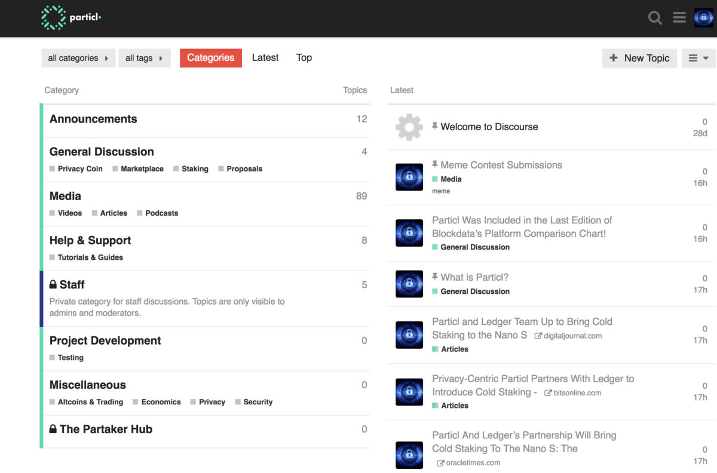Open Particl and Ledger Team Up topic
The width and height of the screenshot is (717, 473).
click(522, 328)
